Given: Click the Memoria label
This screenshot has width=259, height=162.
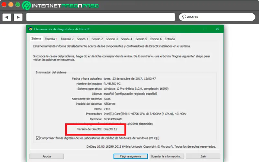Looking at the screenshot, I should tap(96, 119).
